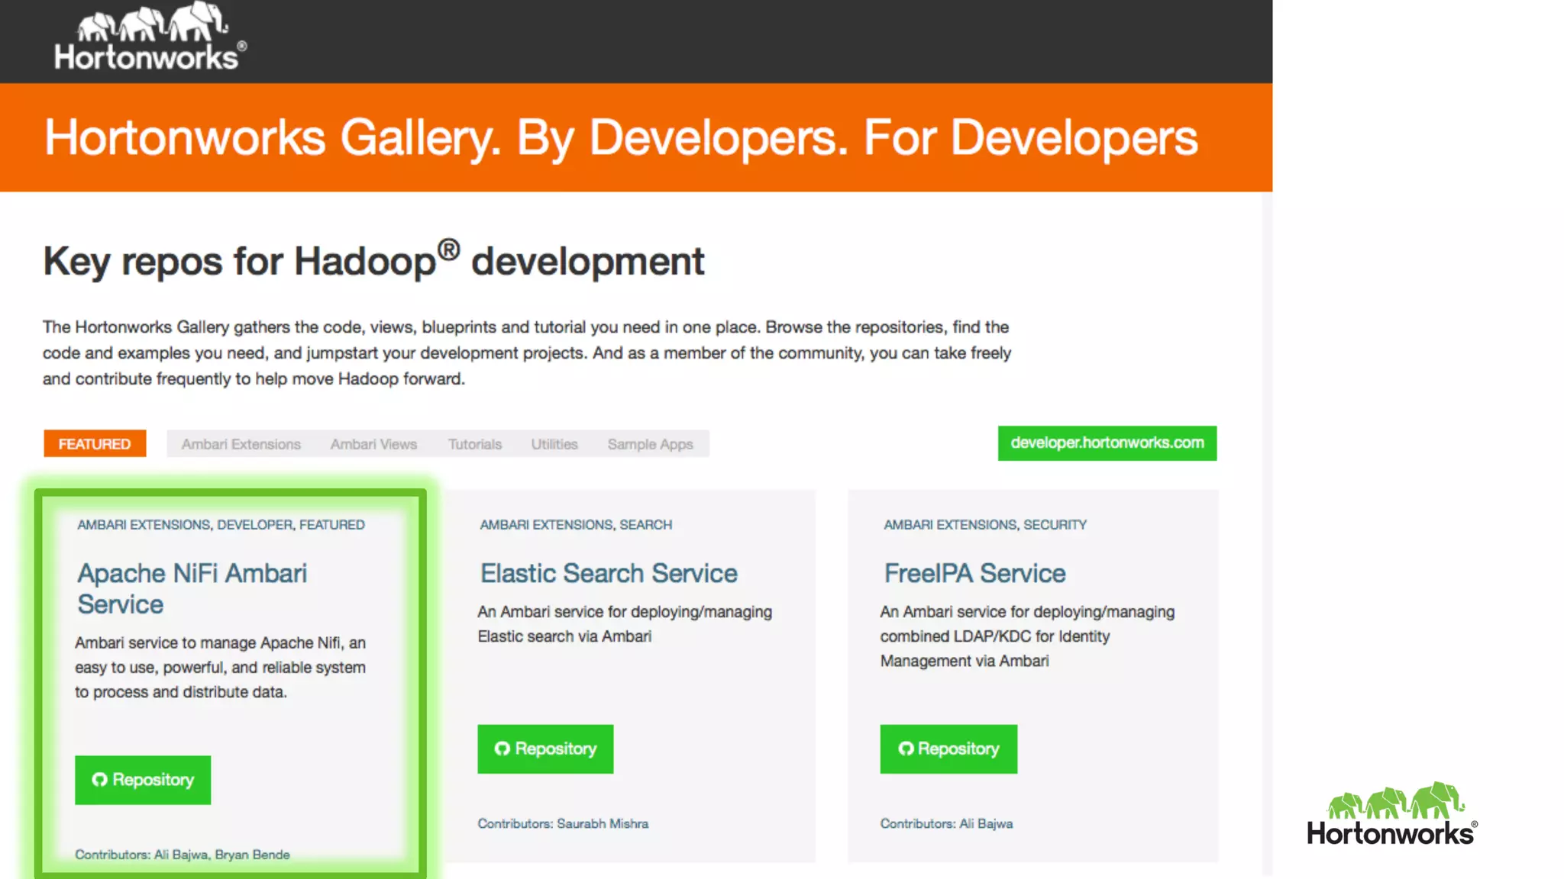Viewport: 1564px width, 879px height.
Task: Click 'Contributors: Ali Bajwa, Bryan Bende' text
Action: click(183, 855)
